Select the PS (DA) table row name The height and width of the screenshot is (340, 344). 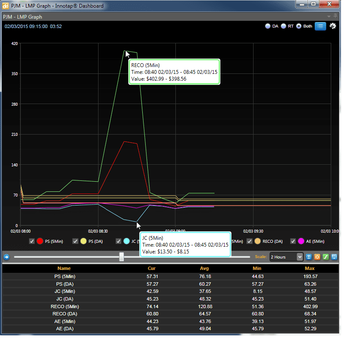pyautogui.click(x=65, y=284)
